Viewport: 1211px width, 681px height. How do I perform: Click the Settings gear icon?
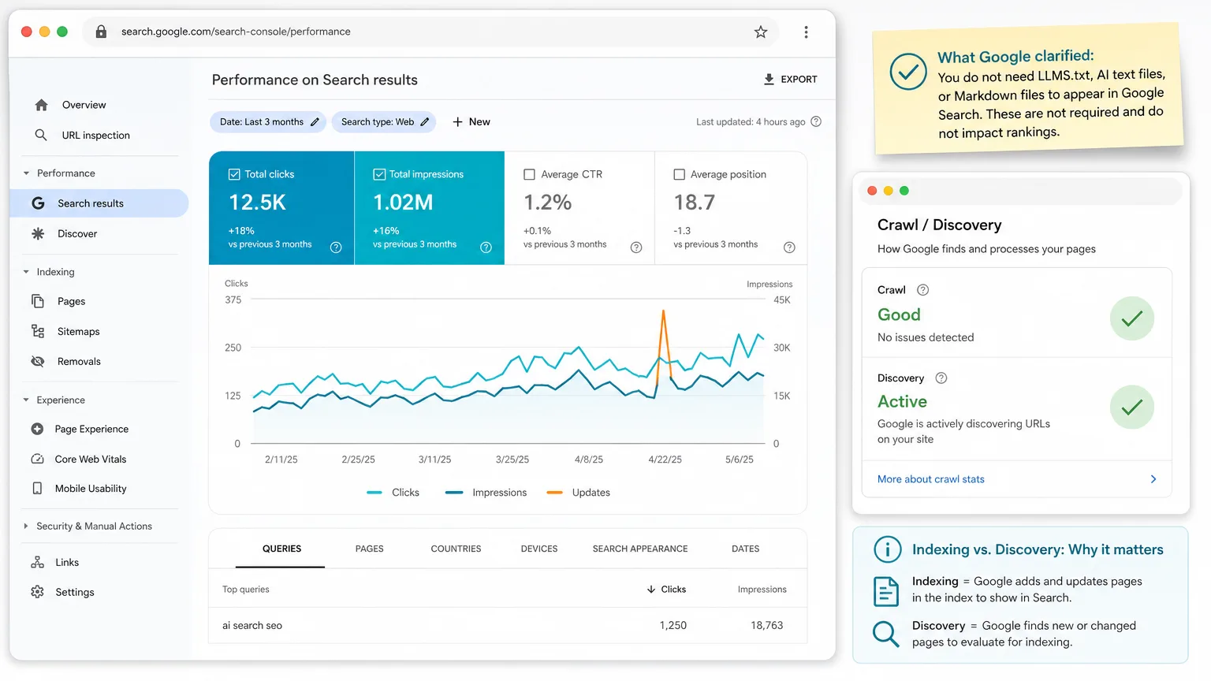(37, 592)
